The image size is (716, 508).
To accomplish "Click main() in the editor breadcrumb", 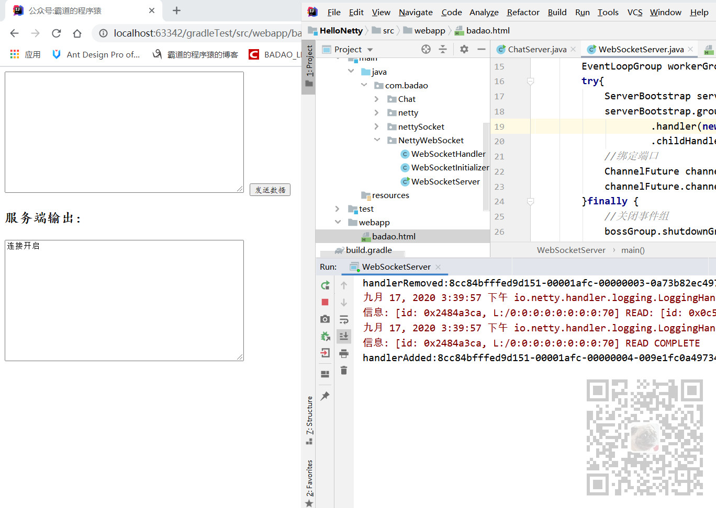I will pyautogui.click(x=633, y=250).
